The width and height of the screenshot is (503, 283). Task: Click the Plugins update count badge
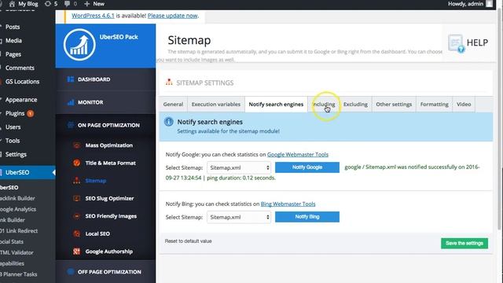tap(30, 113)
